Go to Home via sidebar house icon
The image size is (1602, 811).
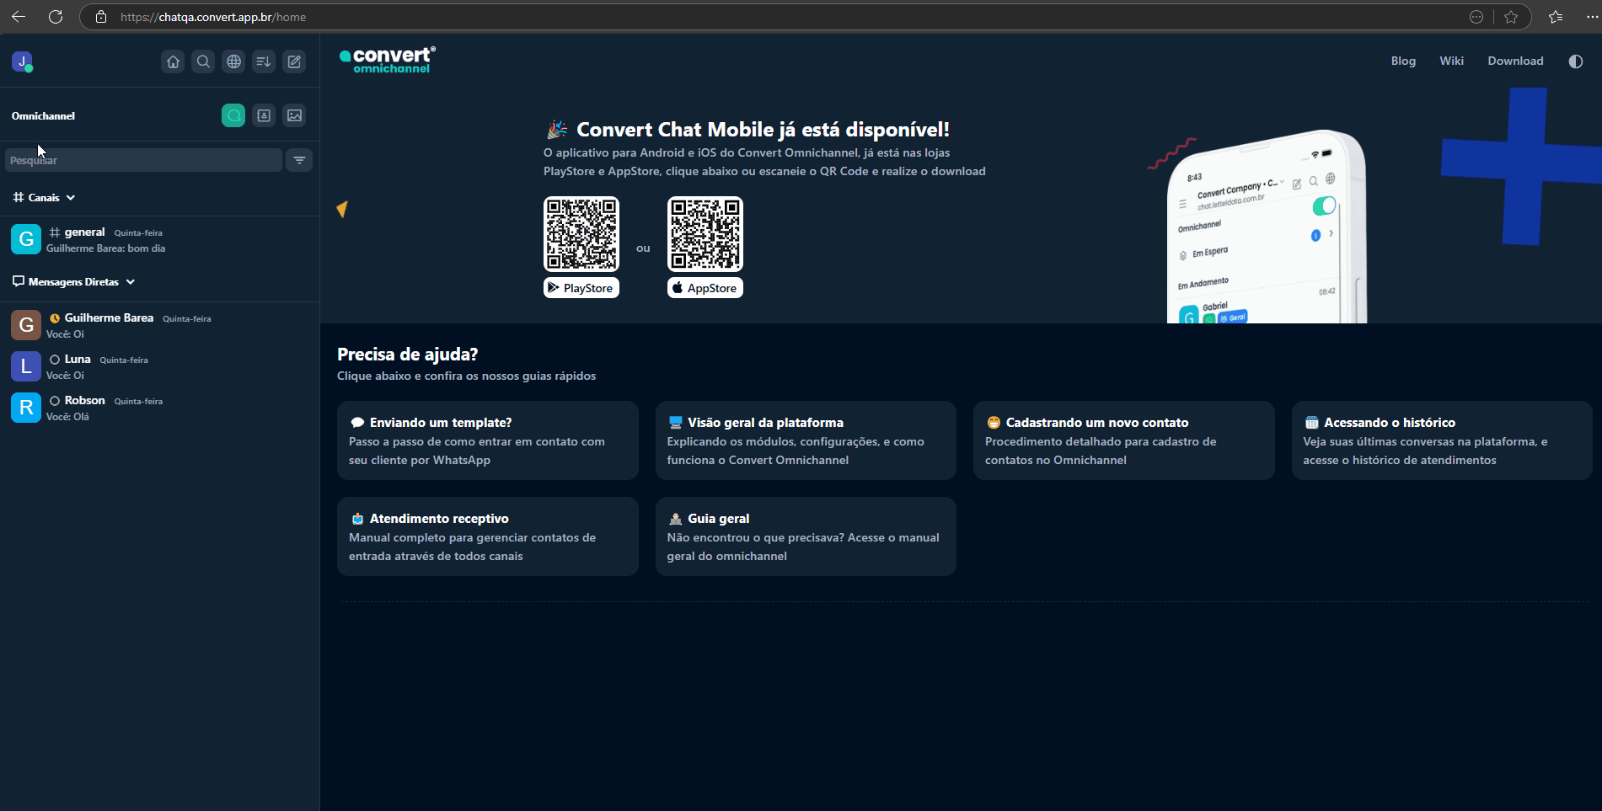[173, 61]
